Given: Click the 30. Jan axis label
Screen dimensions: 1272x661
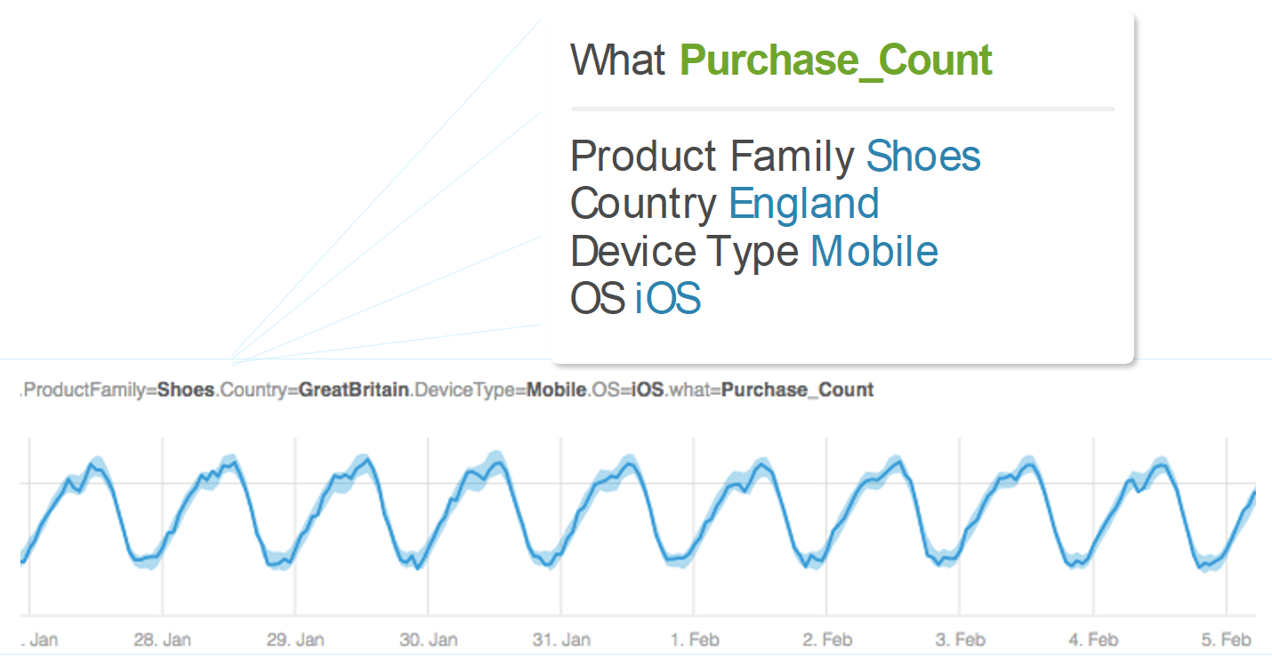Looking at the screenshot, I should [x=429, y=640].
